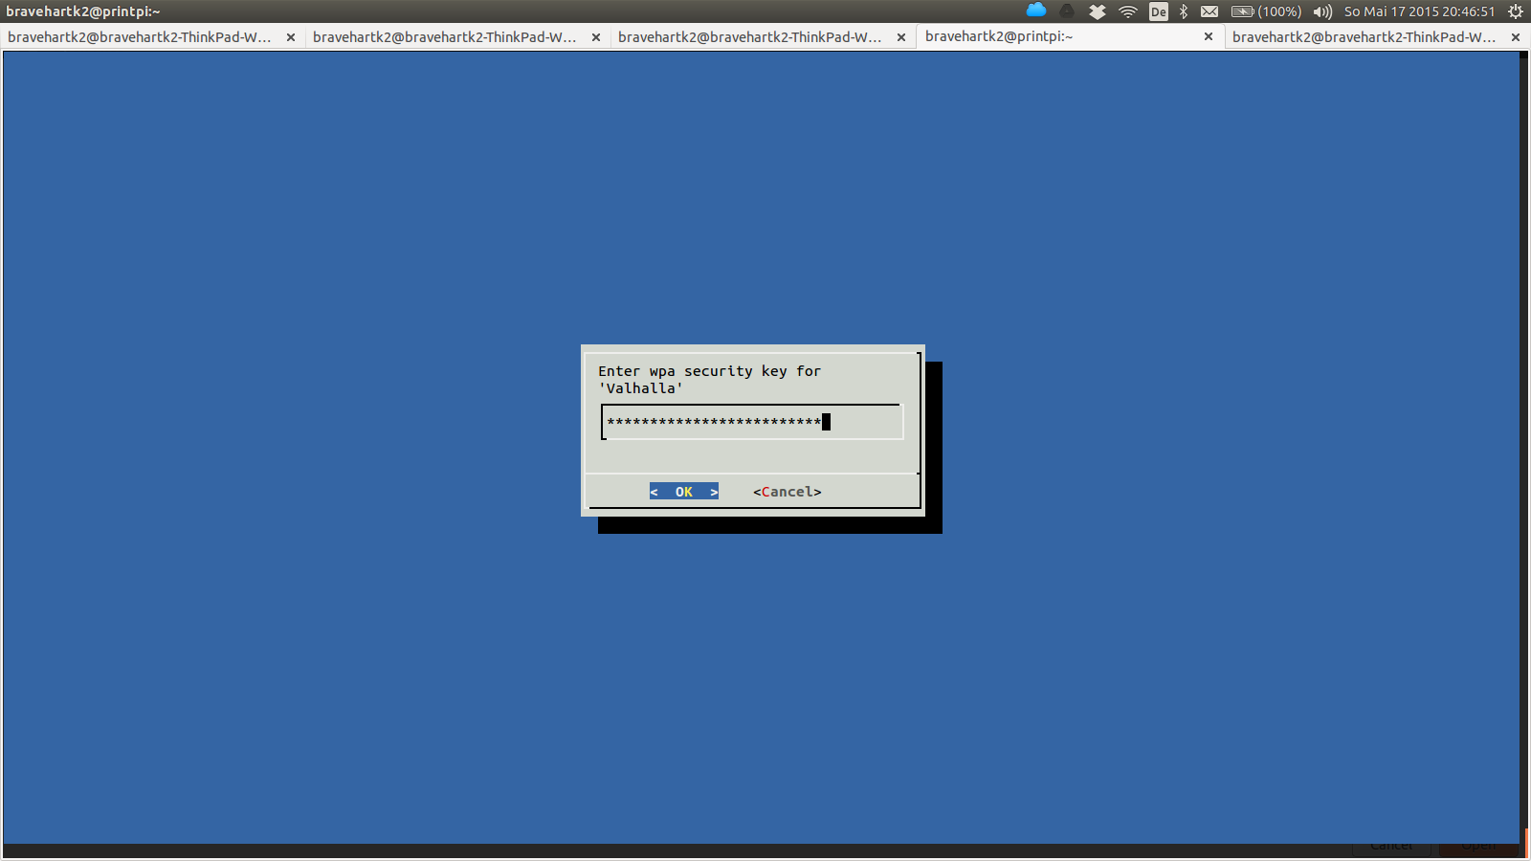Open the mail messaging indicator
The width and height of the screenshot is (1531, 861).
tap(1209, 11)
